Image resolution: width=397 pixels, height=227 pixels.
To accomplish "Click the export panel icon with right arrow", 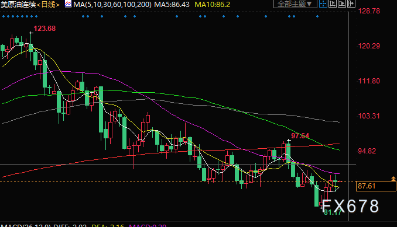I will (x=351, y=4).
